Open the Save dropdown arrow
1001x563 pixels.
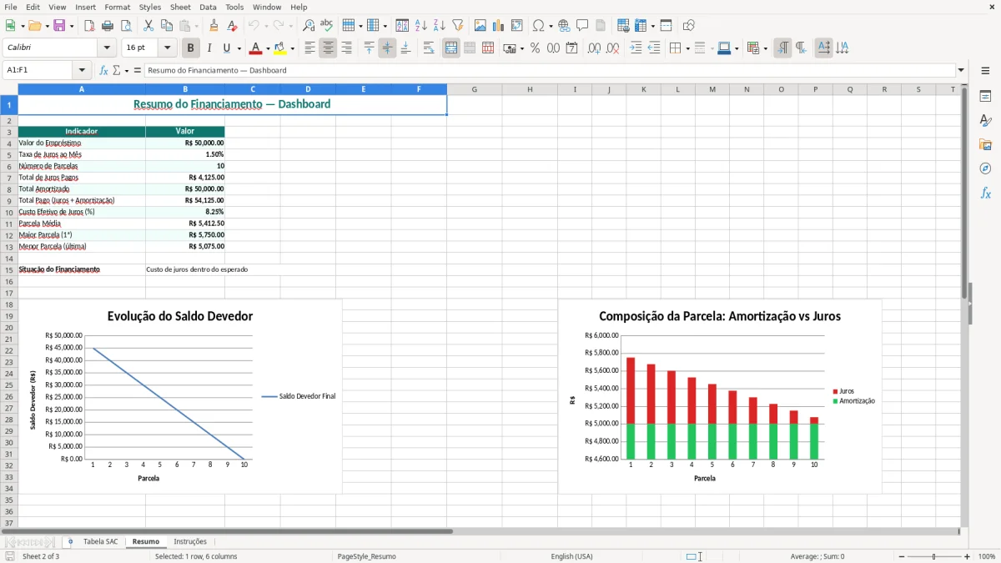[x=72, y=26]
